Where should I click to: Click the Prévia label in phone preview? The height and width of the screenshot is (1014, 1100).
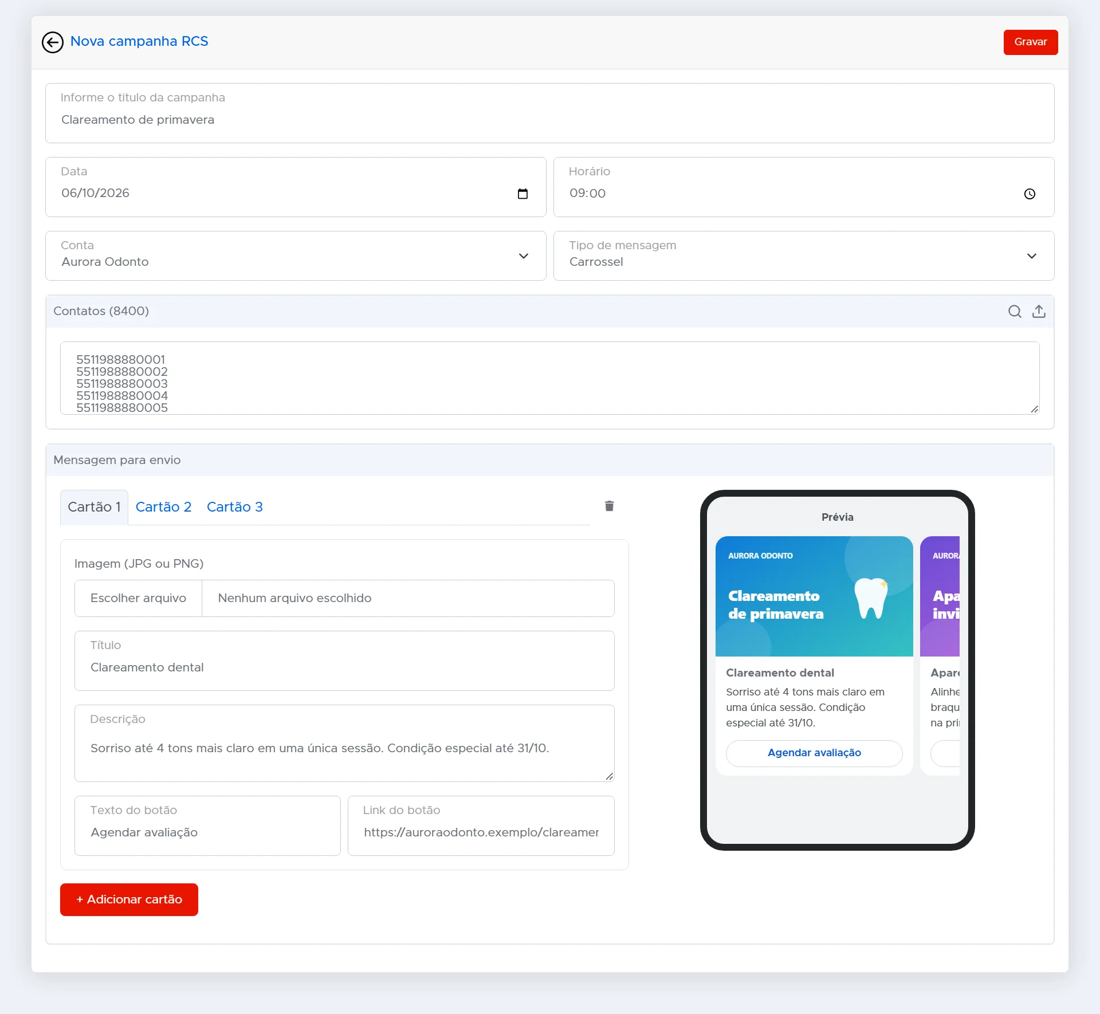tap(837, 517)
